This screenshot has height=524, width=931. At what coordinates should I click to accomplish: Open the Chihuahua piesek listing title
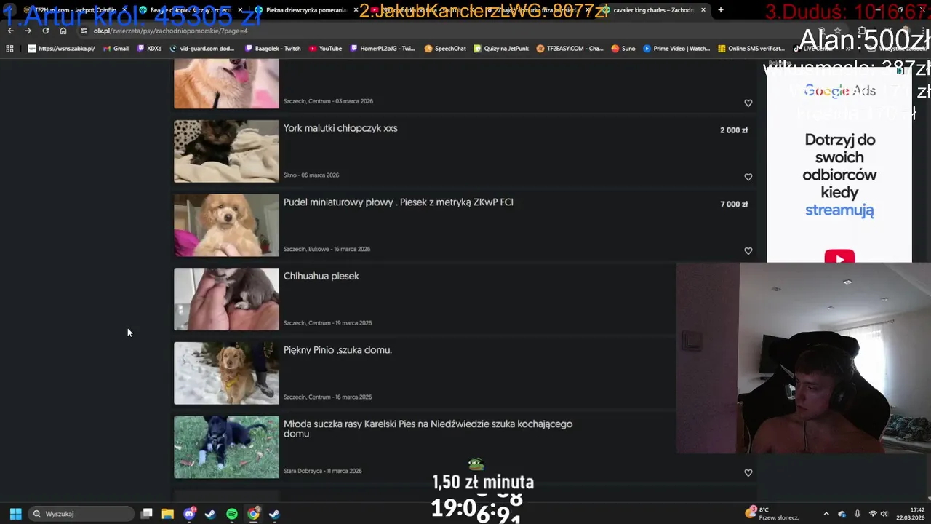(x=321, y=277)
